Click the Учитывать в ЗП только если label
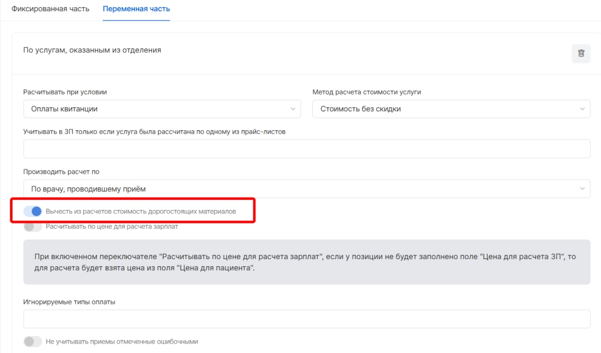This screenshot has height=353, width=601. coord(154,131)
